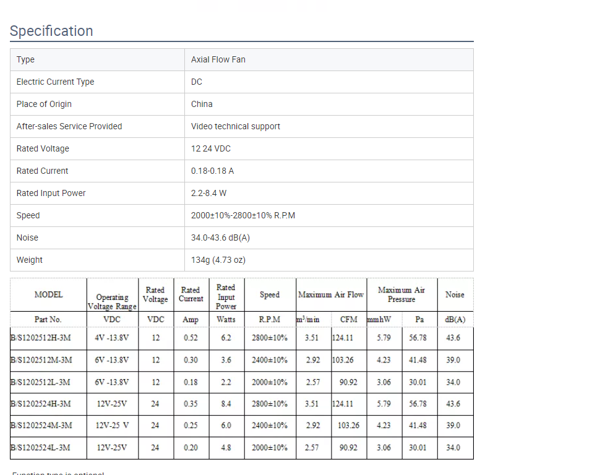Click the "2800±10%" speed cell in the B/S1202512H-3M row
Image resolution: width=592 pixels, height=475 pixels.
[270, 338]
